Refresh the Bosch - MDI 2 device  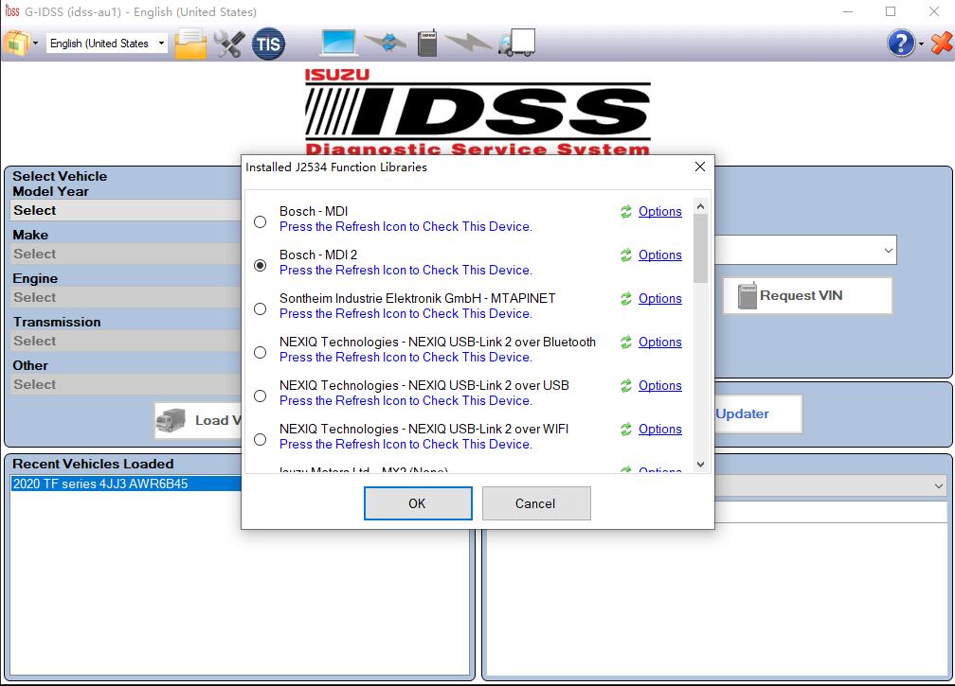[626, 255]
